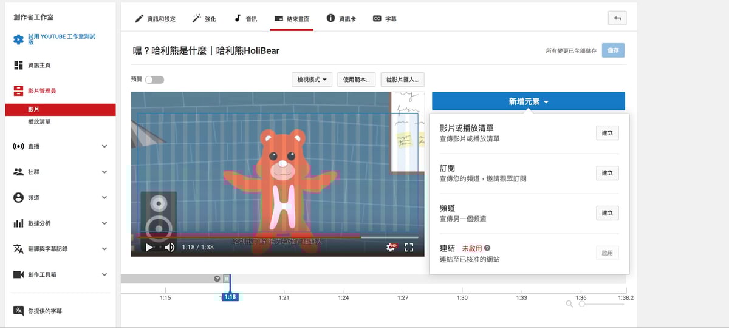The height and width of the screenshot is (329, 729).
Task: Toggle the 預覽 preview switch
Action: 154,80
